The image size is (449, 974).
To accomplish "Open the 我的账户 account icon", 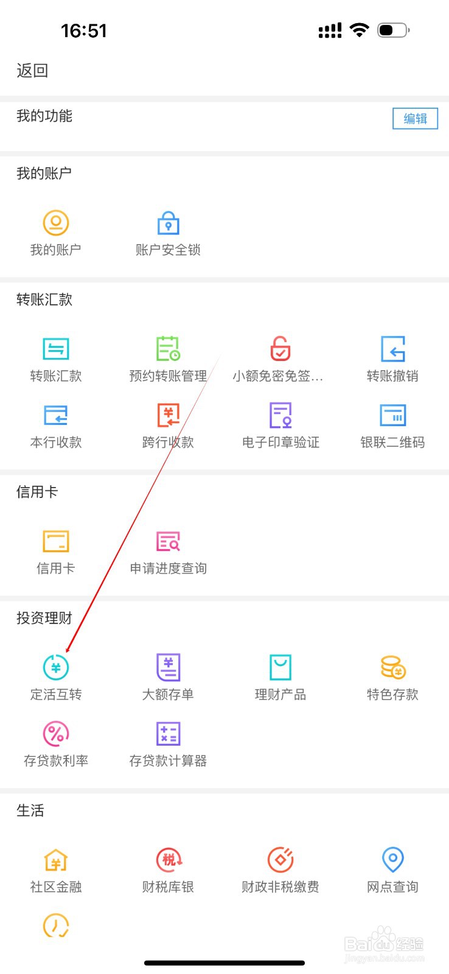I will click(x=56, y=223).
